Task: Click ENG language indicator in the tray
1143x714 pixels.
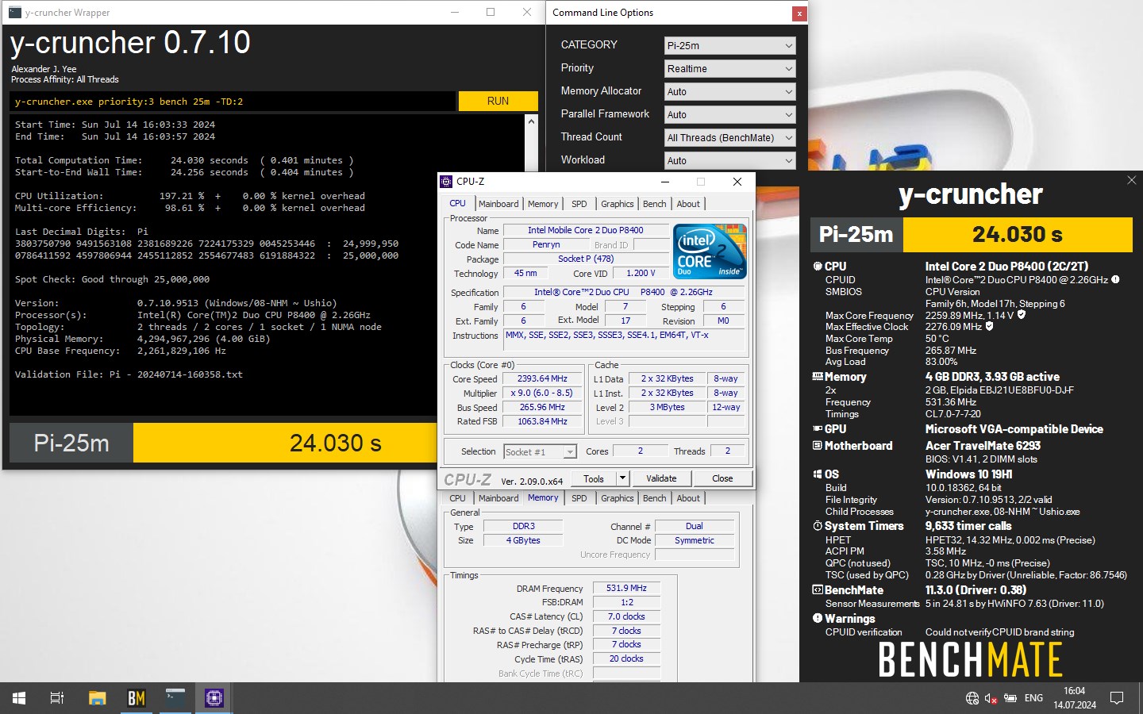Action: coord(1033,698)
